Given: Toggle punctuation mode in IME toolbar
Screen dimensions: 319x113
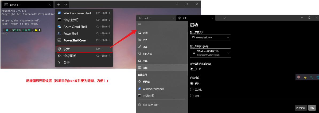Looking at the screenshot, I should (312, 77).
